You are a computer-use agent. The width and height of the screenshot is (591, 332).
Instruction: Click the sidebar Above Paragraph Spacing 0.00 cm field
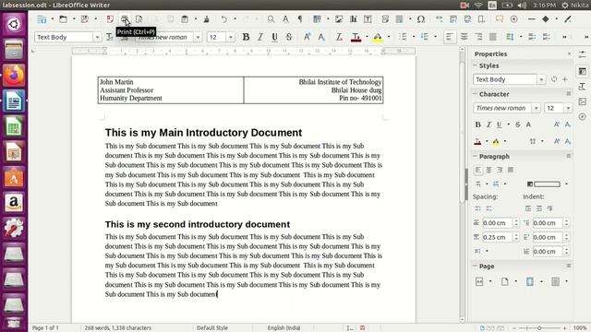[x=497, y=223]
